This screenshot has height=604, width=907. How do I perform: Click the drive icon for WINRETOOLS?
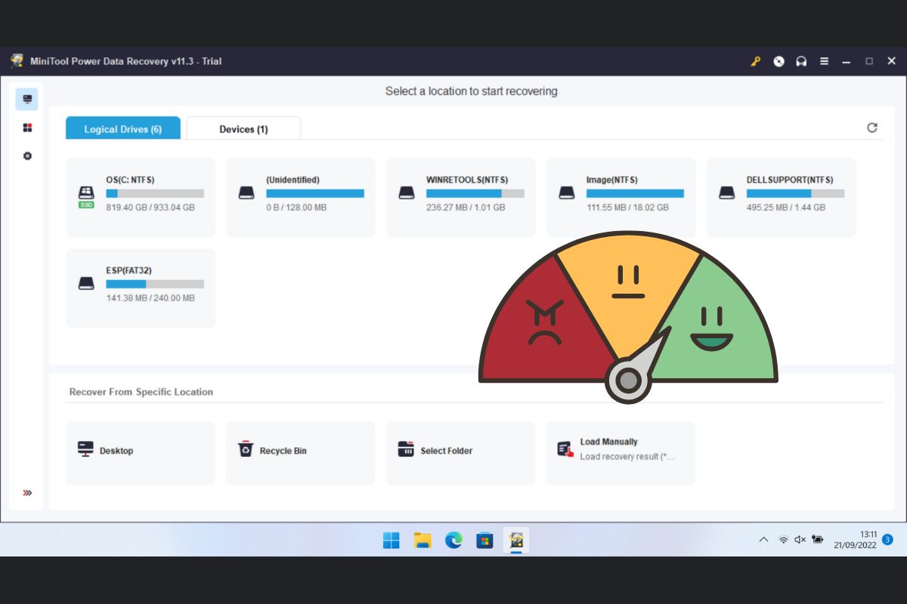(407, 193)
